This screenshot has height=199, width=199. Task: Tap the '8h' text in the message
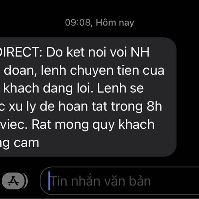(154, 106)
